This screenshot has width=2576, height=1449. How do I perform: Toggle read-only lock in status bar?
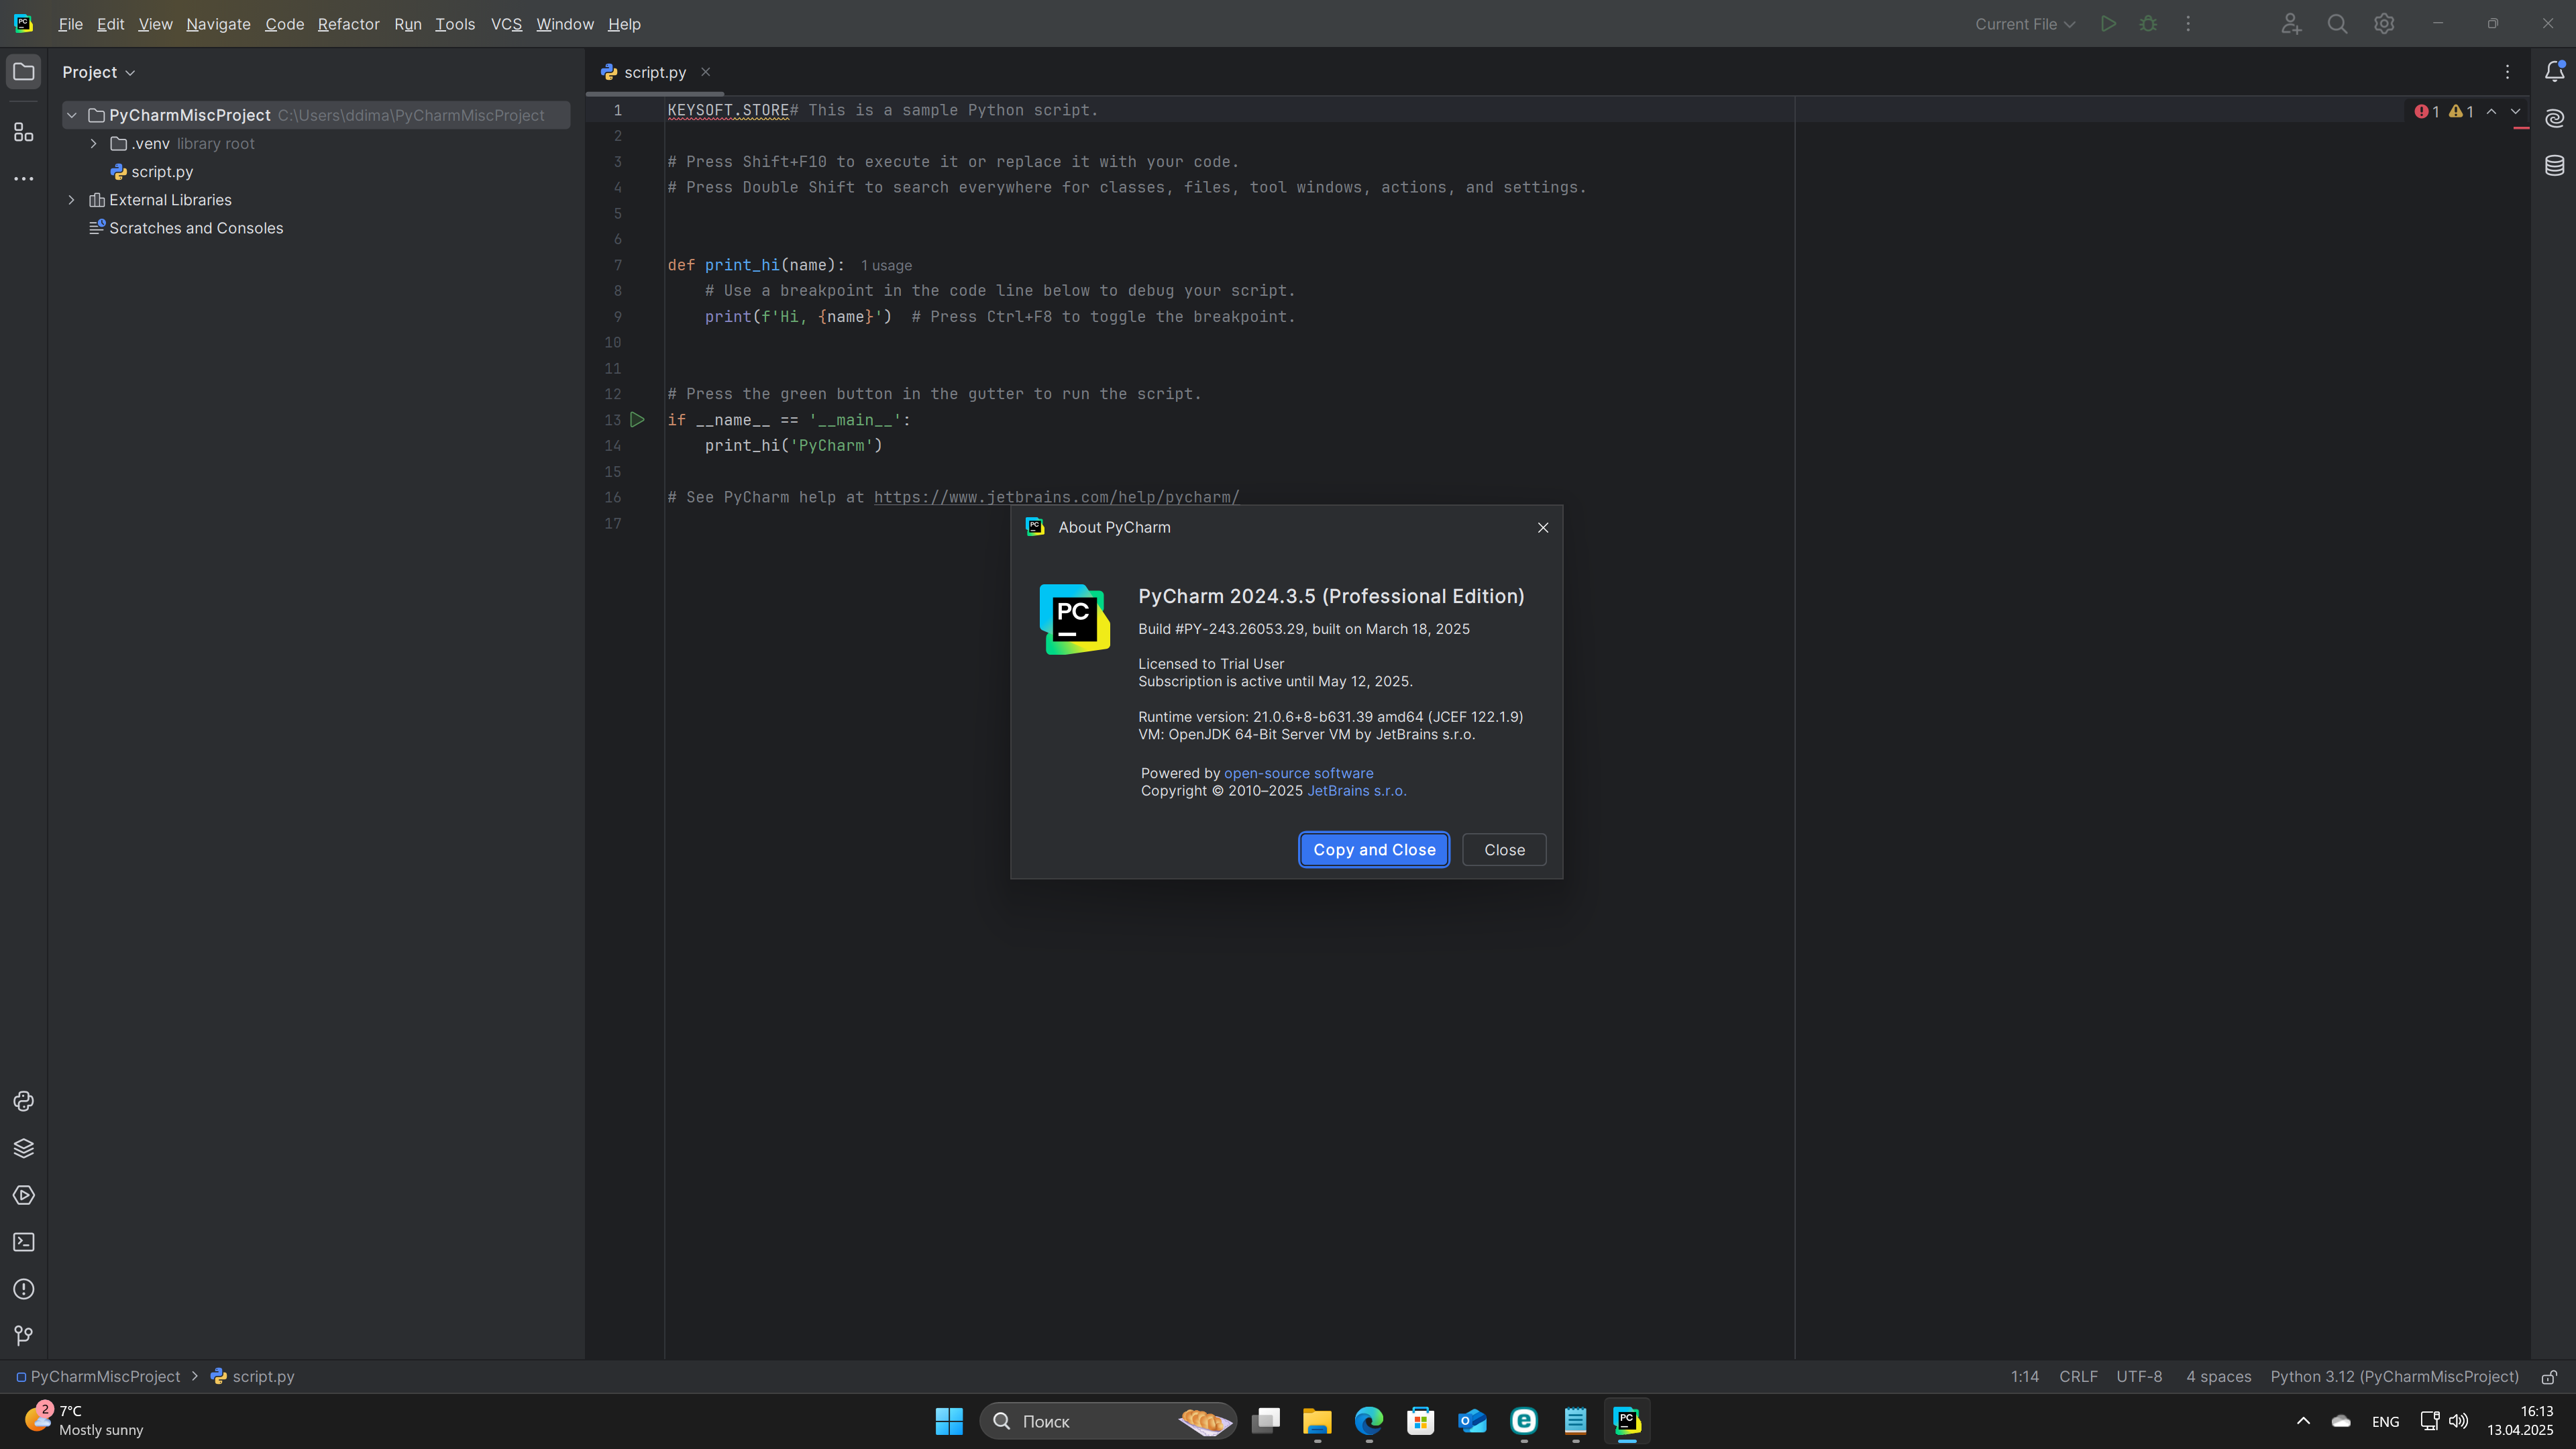coord(2549,1377)
